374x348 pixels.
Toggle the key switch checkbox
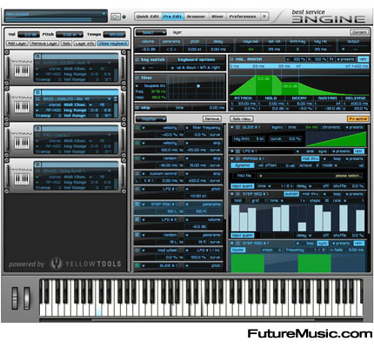point(137,60)
